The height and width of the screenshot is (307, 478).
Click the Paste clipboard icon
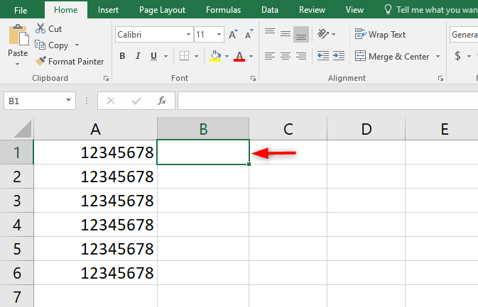(x=18, y=35)
